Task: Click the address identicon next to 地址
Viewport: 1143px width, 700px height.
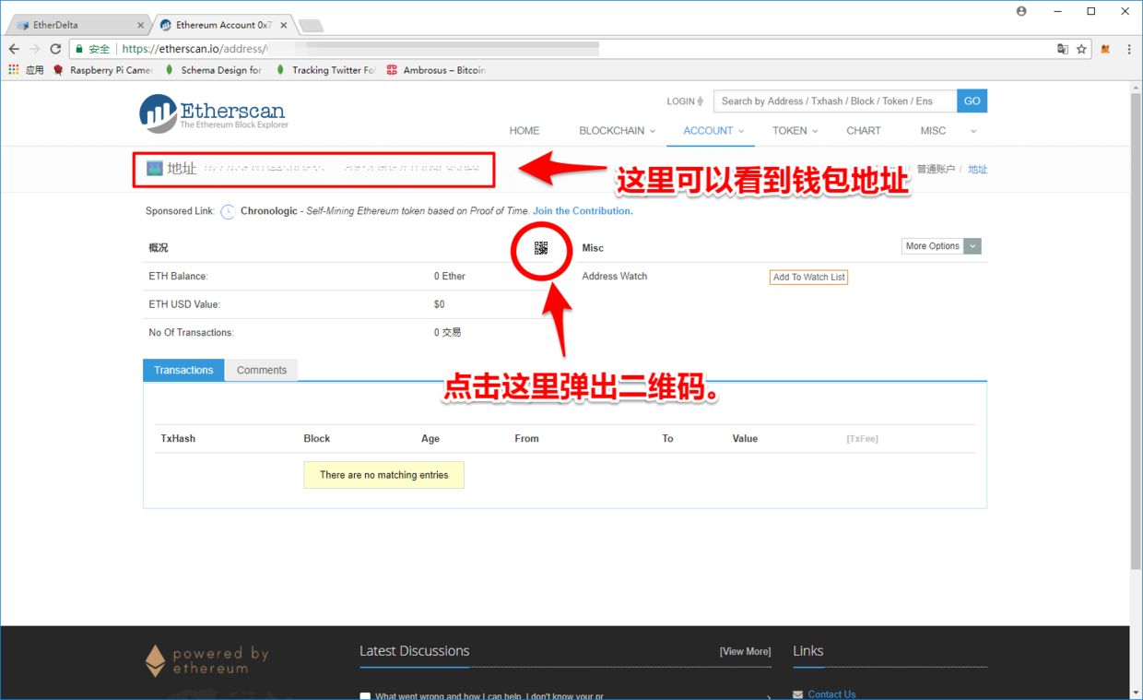Action: pyautogui.click(x=155, y=169)
